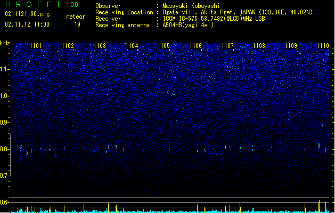Viewport: 335px width, 213px height.
Task: Click the 1108 time marker
Action: tap(259, 46)
